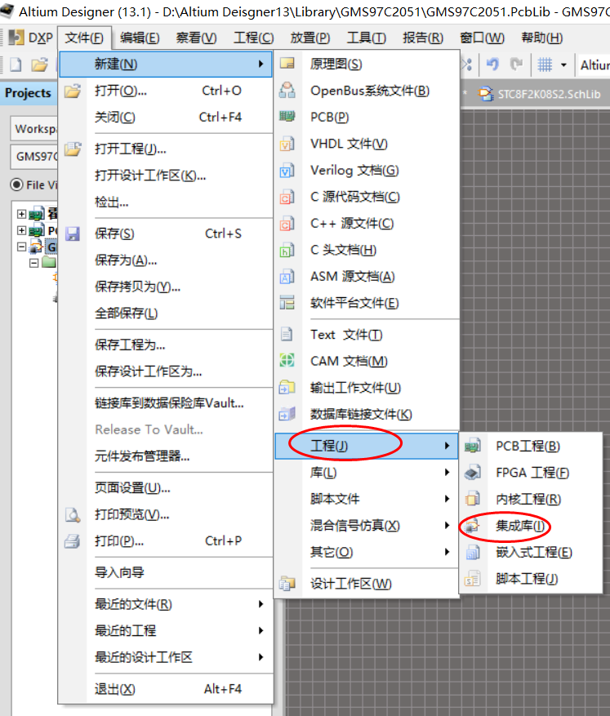Open the 报告(R) menu
The width and height of the screenshot is (610, 716).
click(423, 38)
